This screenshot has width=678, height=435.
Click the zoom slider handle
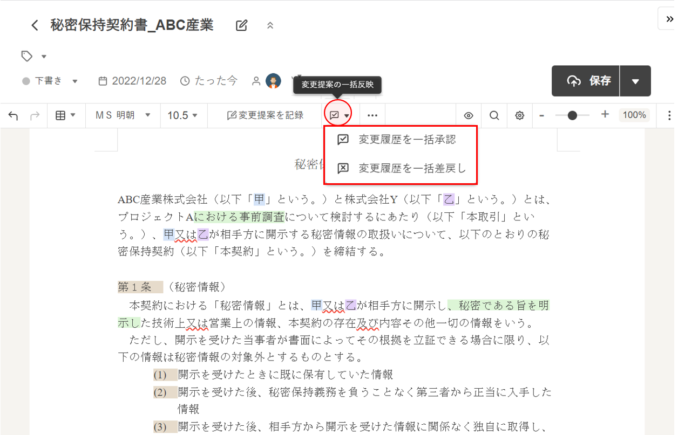[x=572, y=115]
